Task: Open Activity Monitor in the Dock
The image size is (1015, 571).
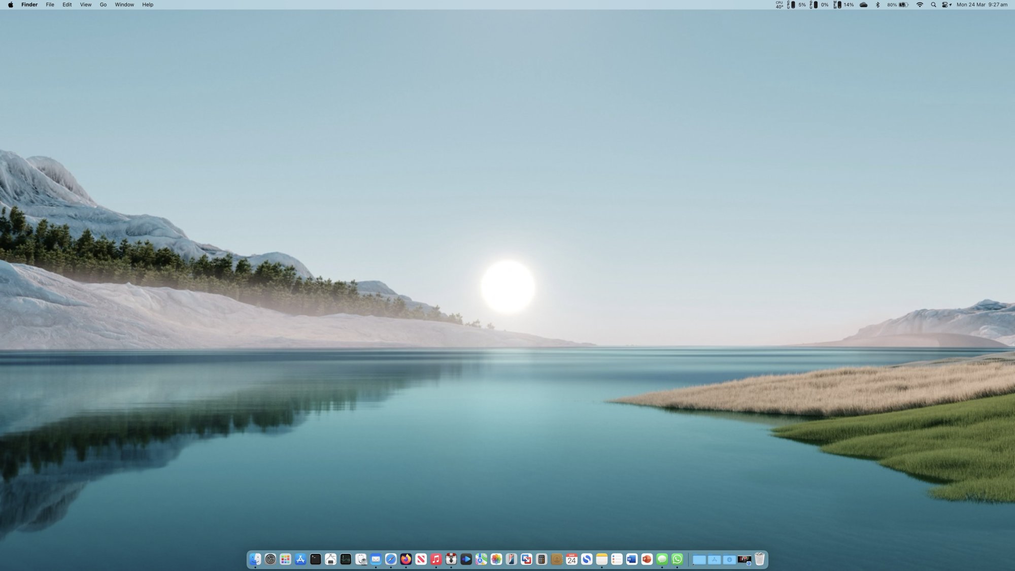Action: [346, 559]
